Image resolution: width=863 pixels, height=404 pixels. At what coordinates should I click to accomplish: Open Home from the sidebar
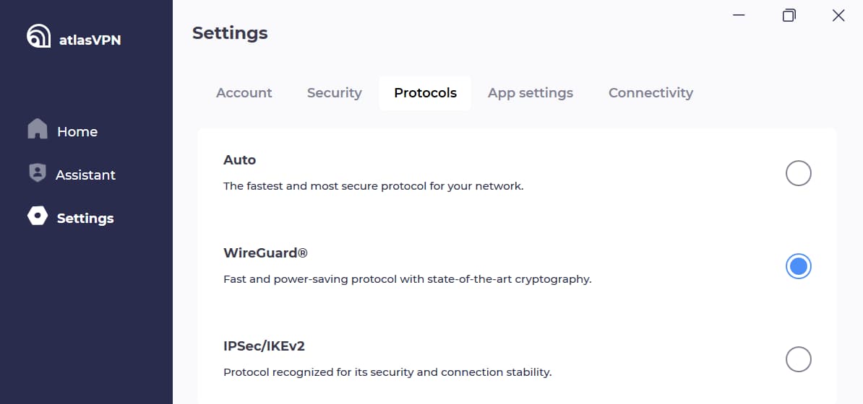77,132
